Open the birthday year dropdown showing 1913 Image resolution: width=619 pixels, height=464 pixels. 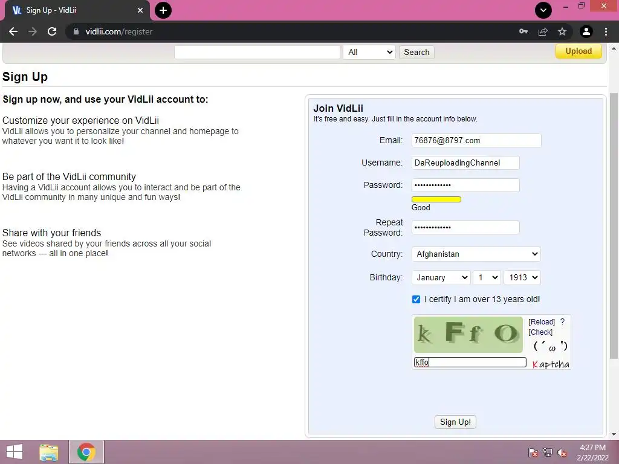tap(522, 277)
